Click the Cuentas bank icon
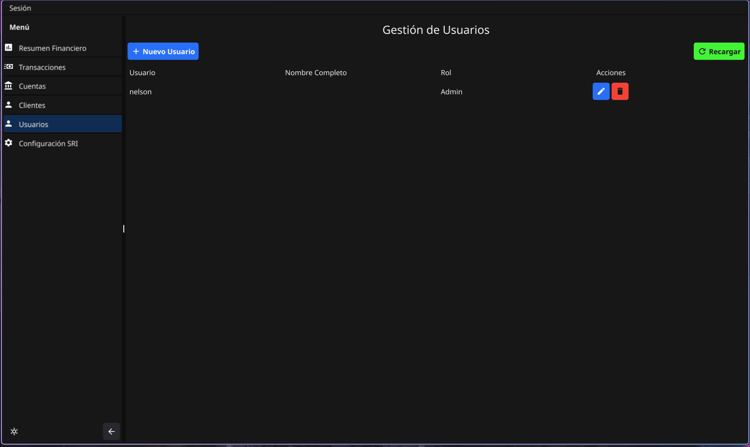The height and width of the screenshot is (447, 750). 9,86
